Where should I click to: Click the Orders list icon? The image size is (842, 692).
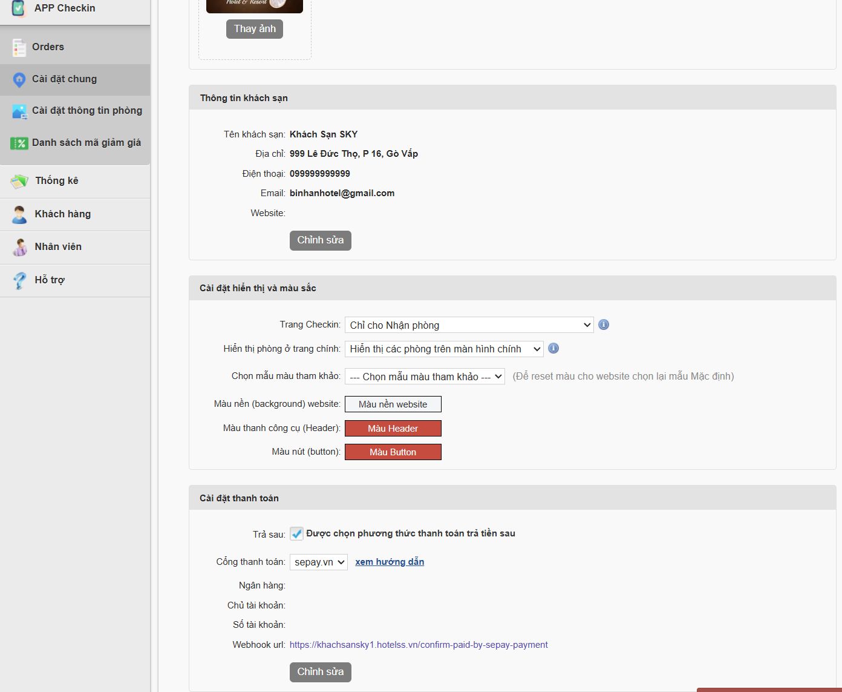point(19,47)
